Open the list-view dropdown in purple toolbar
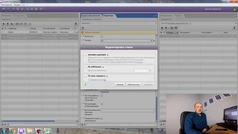This screenshot has height=134, width=238. coord(42,9)
